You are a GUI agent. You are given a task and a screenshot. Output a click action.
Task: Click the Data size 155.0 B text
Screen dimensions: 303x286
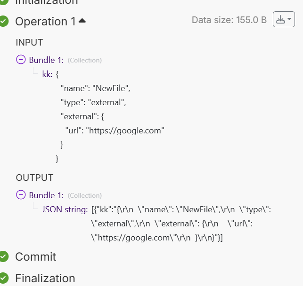tap(229, 20)
